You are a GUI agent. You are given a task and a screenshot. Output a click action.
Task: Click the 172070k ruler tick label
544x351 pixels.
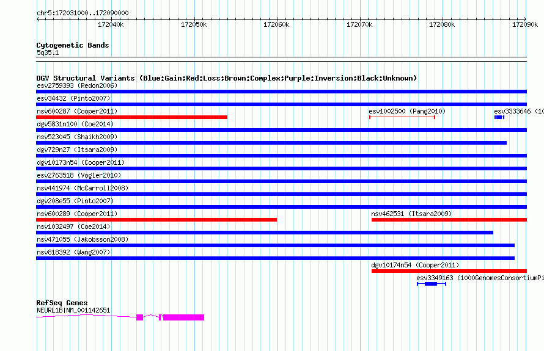click(x=359, y=24)
